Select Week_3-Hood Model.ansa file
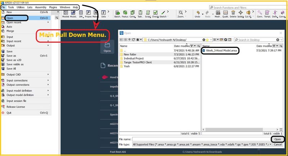The height and width of the screenshot is (156, 288). pos(221,50)
